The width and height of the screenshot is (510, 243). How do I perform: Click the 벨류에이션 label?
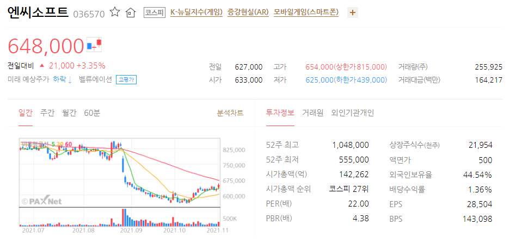pos(95,79)
